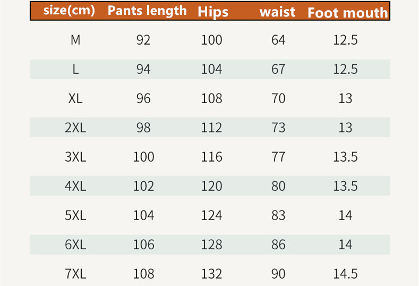Click the XL size label
The width and height of the screenshot is (419, 286).
point(75,98)
